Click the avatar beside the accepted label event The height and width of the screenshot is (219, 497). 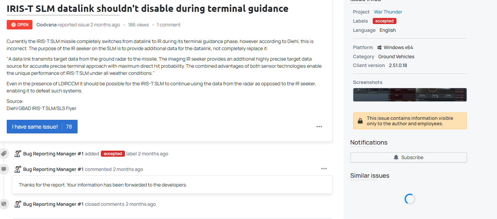18,154
